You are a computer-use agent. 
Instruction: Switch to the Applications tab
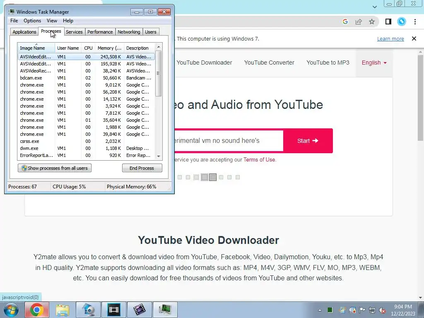(x=24, y=32)
